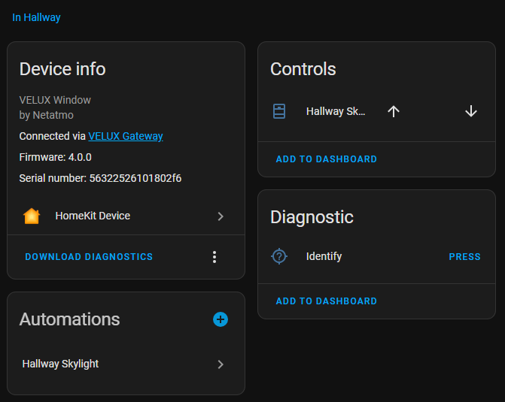Click the Identify entity label
This screenshot has height=402, width=505.
point(324,256)
